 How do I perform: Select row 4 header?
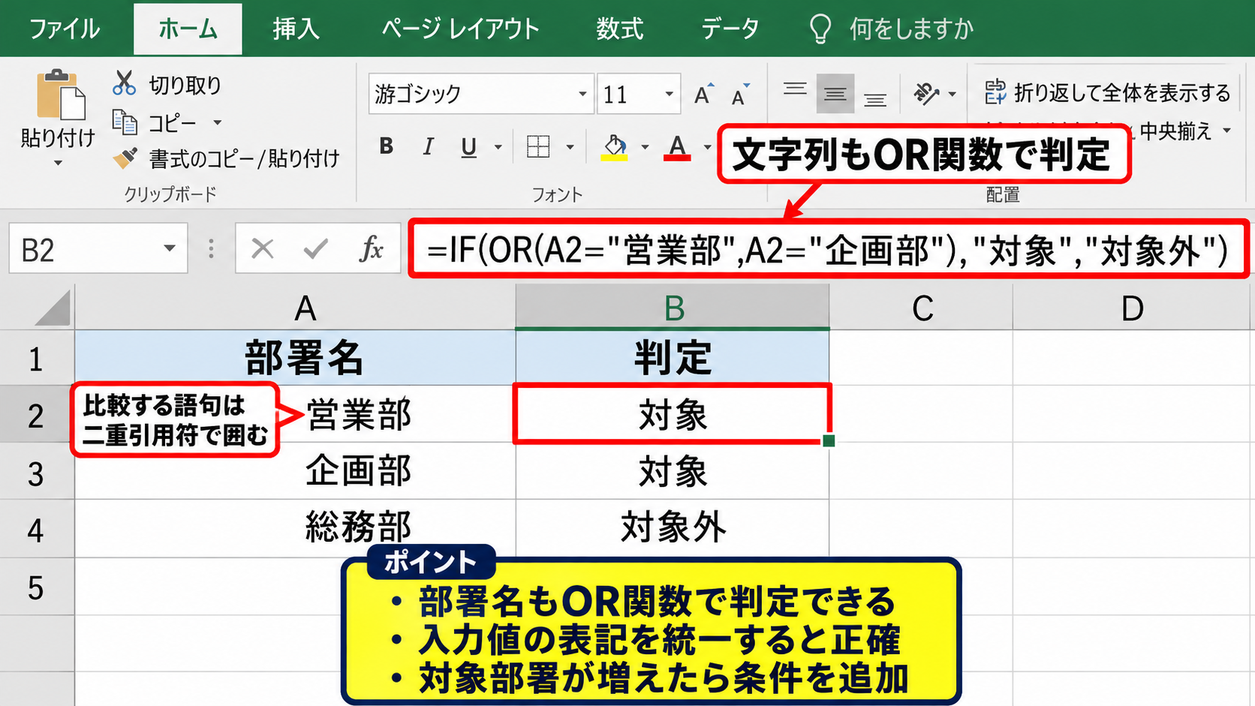click(x=37, y=530)
